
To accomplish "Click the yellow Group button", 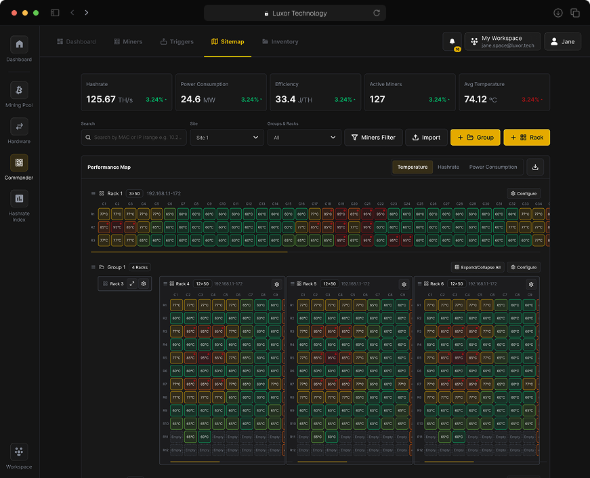I will point(475,137).
